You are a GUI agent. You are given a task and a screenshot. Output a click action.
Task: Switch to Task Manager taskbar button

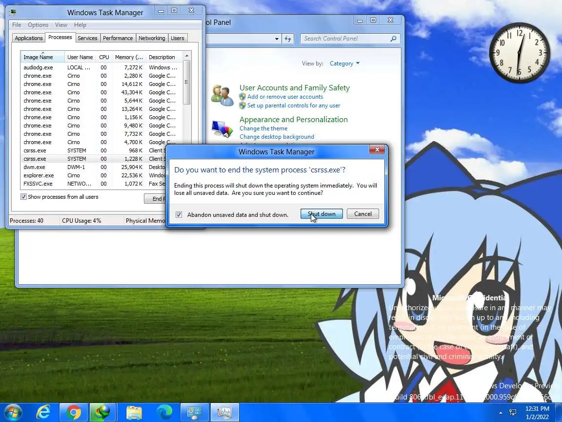click(x=225, y=412)
